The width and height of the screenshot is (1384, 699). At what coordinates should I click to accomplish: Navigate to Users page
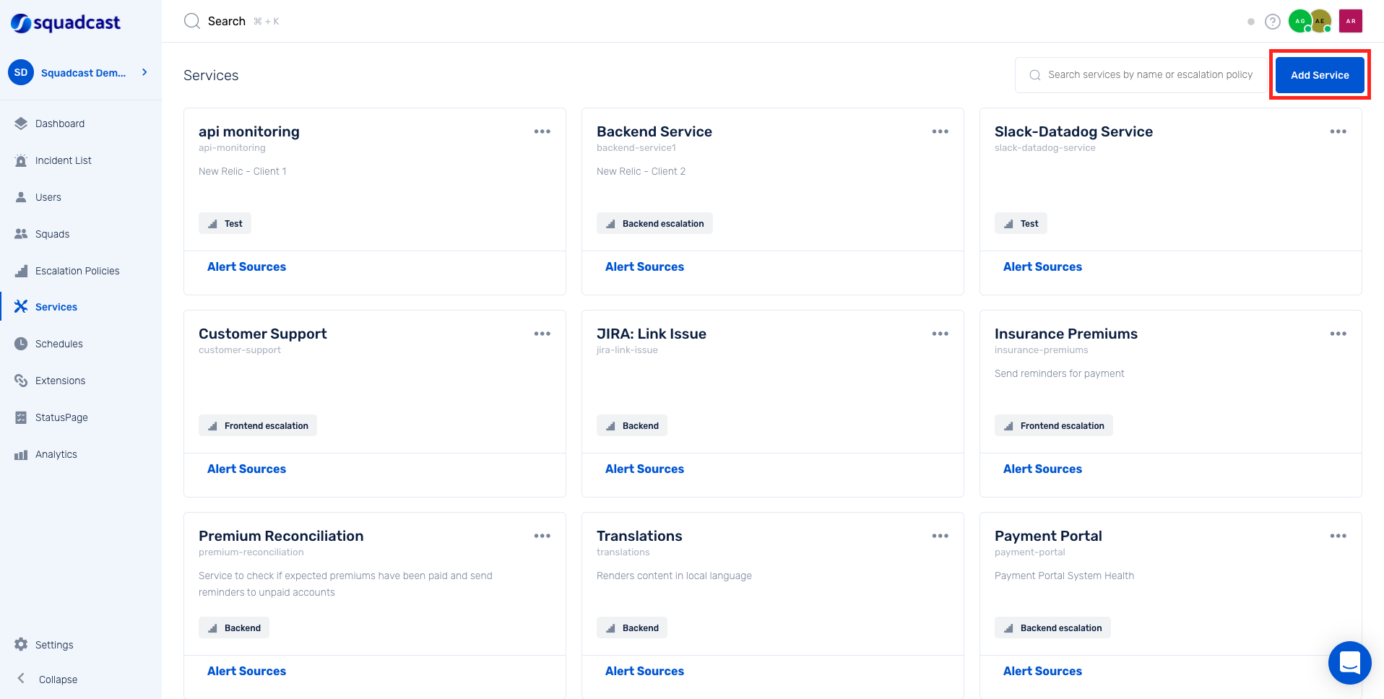coord(48,197)
